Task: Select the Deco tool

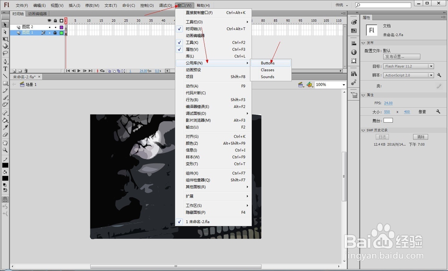Action: [5, 104]
